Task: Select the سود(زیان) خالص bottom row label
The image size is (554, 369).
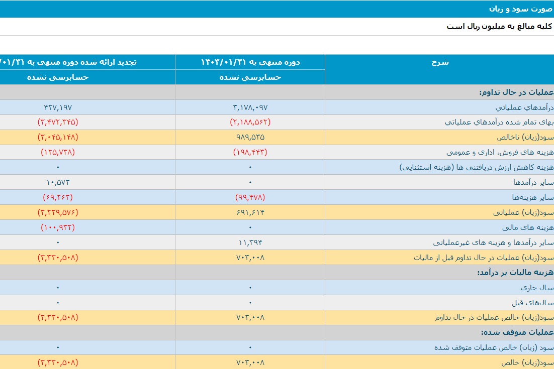Action: (527, 362)
